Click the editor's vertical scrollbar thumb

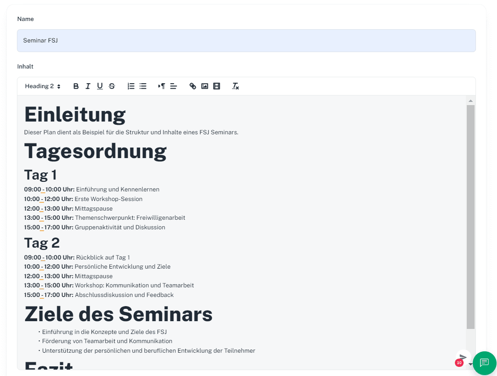click(470, 217)
